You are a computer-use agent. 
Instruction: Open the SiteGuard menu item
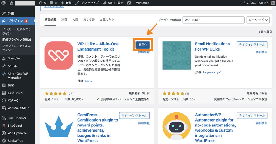click(15, 126)
